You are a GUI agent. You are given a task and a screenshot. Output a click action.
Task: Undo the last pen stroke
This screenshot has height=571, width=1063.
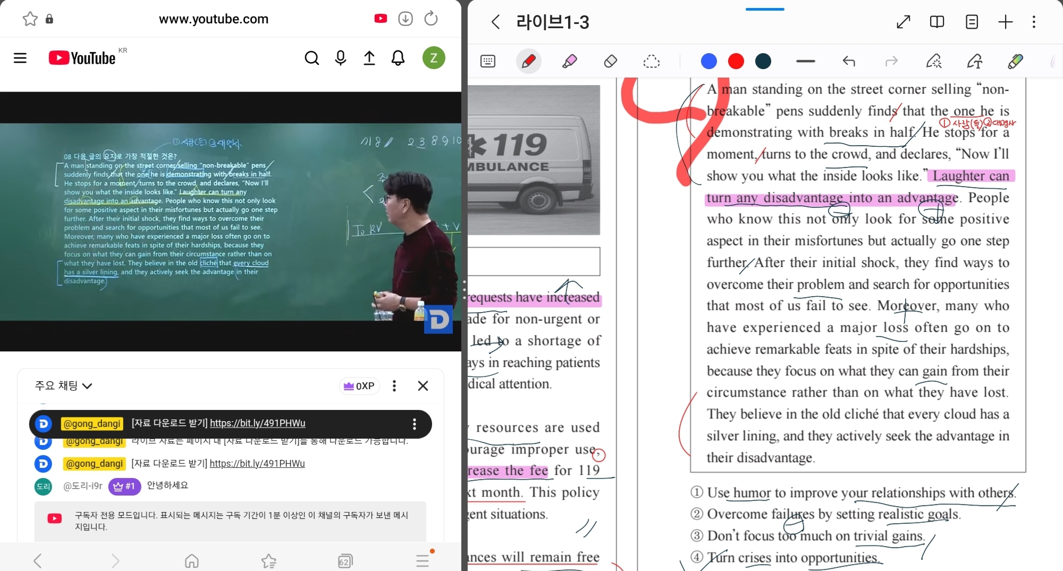pos(848,61)
